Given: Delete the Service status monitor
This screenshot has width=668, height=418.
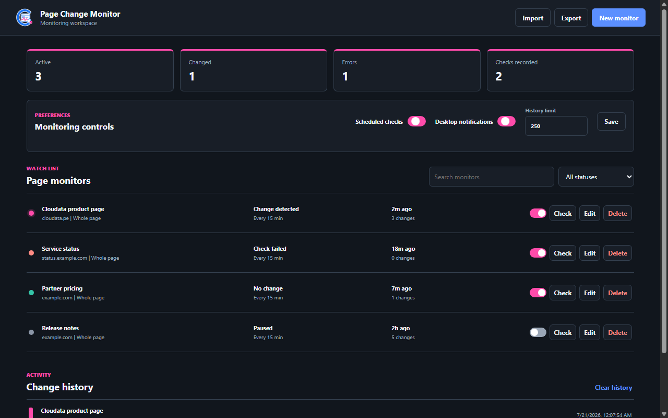Looking at the screenshot, I should point(617,253).
